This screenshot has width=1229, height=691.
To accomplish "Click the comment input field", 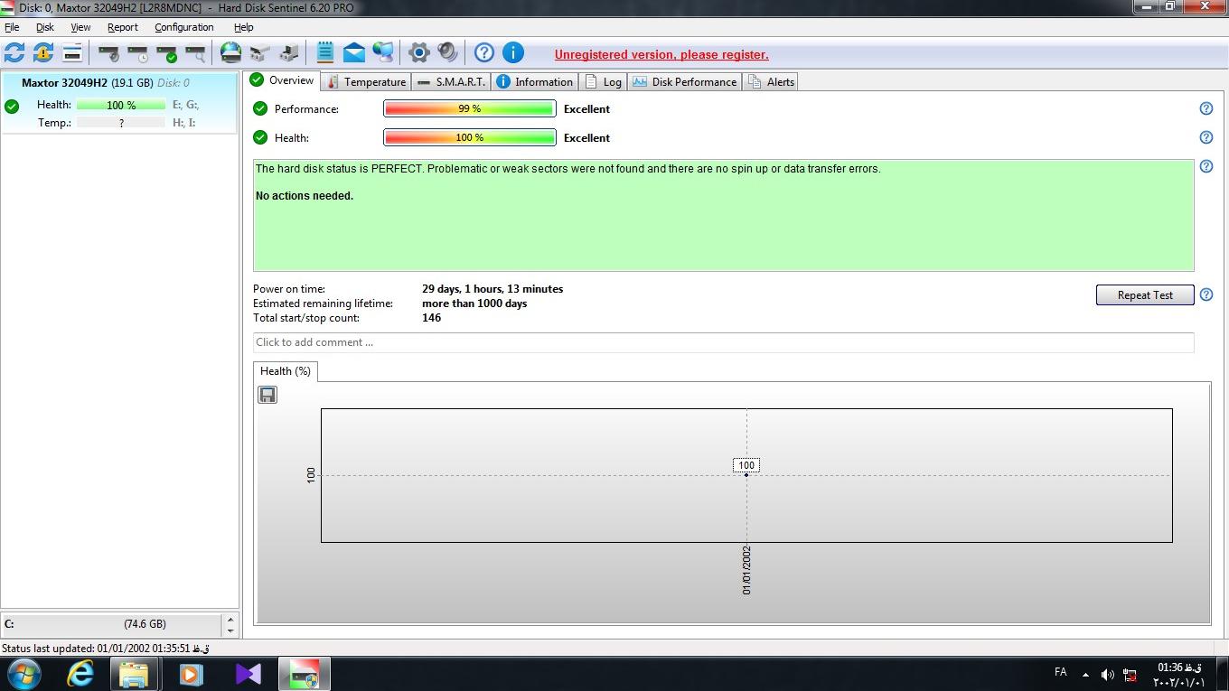I will click(x=723, y=342).
